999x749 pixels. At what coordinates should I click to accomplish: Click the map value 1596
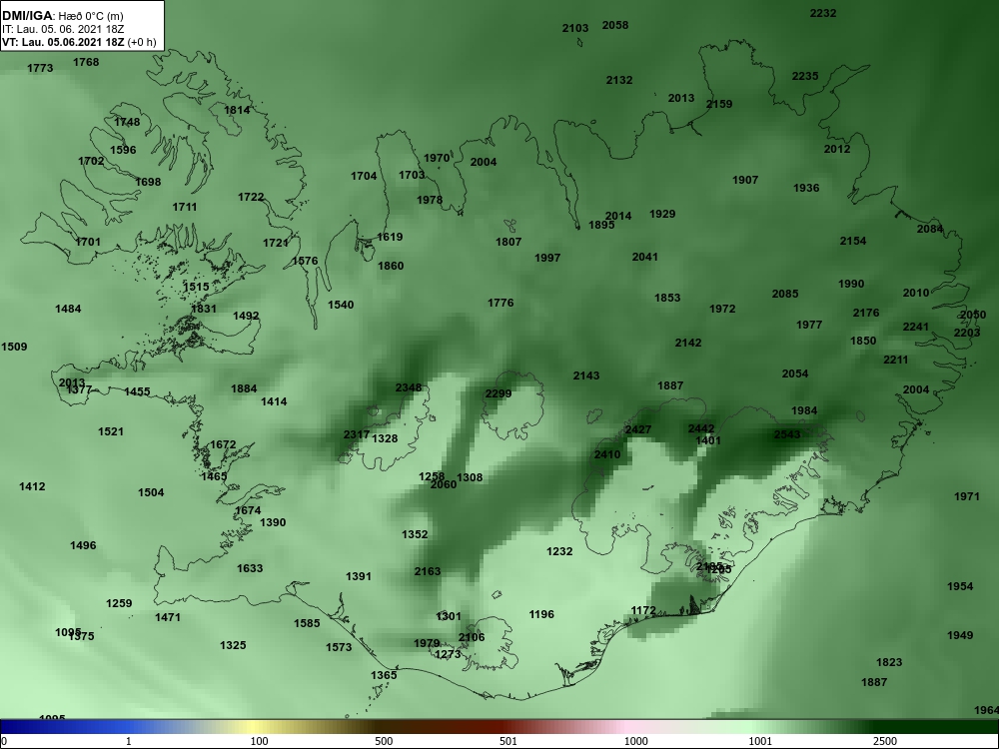tap(123, 151)
